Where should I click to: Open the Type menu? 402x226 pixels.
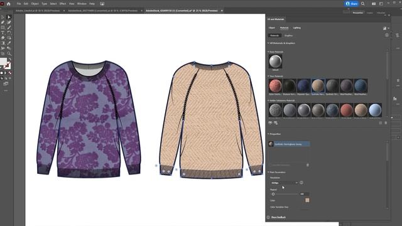coord(45,4)
